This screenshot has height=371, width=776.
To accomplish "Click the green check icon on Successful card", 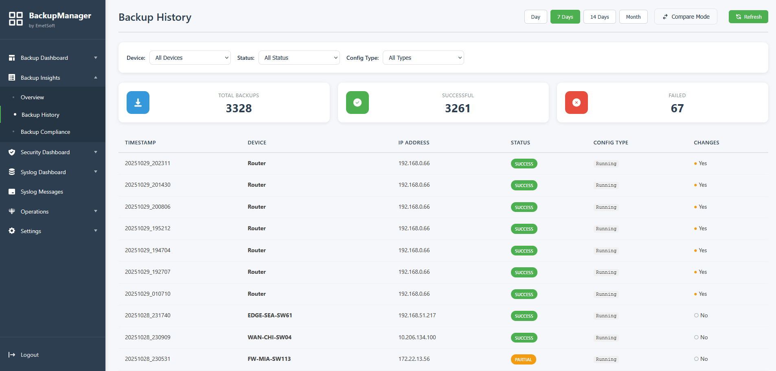I will 357,103.
